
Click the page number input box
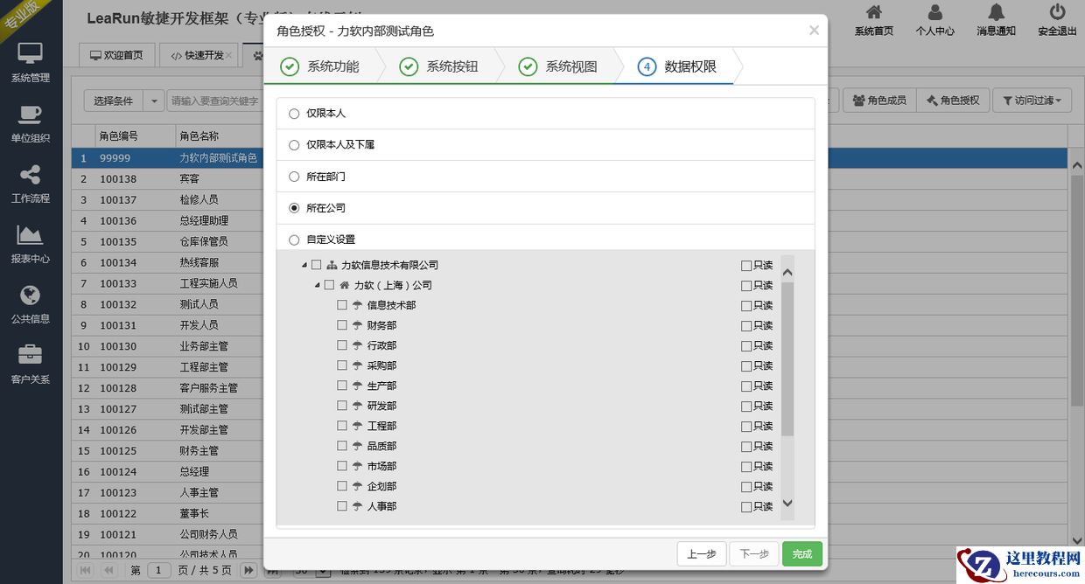tap(158, 570)
